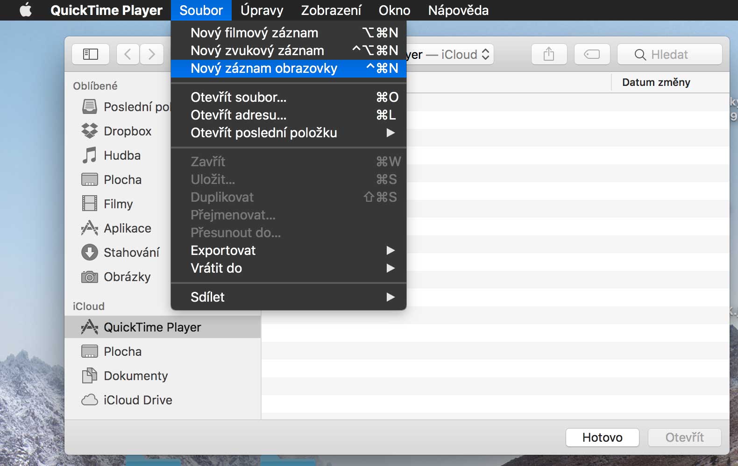Image resolution: width=738 pixels, height=466 pixels.
Task: Click the Hotovo button
Action: [x=603, y=438]
